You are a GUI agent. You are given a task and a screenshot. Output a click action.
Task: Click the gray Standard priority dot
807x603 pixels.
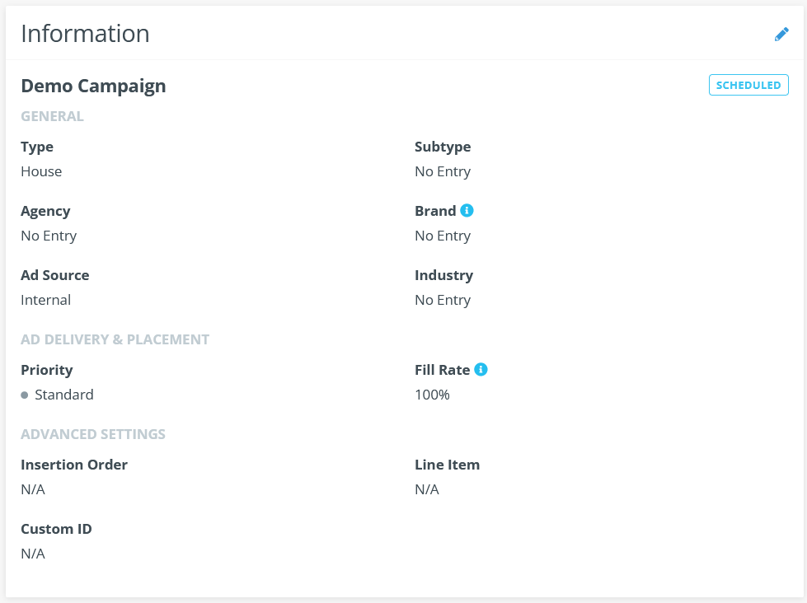pos(24,395)
